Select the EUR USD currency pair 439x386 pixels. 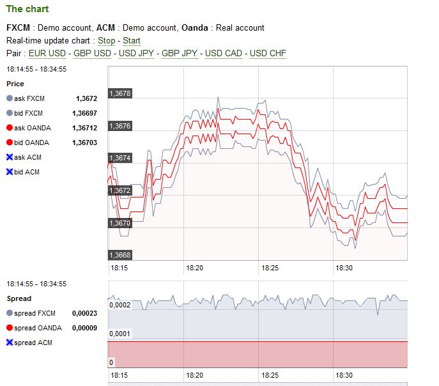(x=47, y=53)
